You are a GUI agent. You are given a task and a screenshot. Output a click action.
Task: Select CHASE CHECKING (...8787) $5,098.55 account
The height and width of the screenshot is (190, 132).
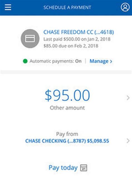coord(67,141)
